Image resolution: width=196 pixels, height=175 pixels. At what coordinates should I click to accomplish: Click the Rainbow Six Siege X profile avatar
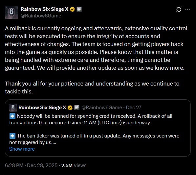(x=11, y=12)
